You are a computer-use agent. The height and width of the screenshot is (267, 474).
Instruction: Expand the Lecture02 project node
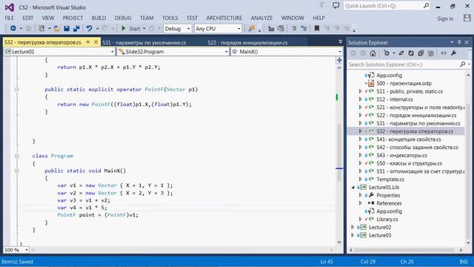(353, 227)
